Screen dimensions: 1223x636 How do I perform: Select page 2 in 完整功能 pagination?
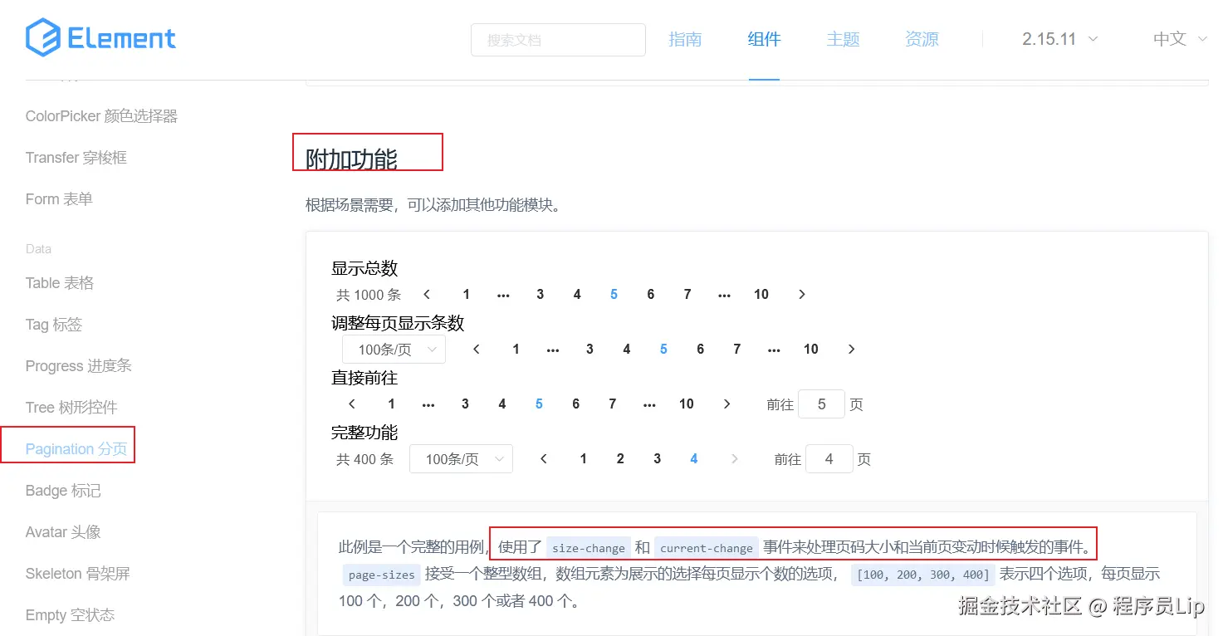point(620,459)
